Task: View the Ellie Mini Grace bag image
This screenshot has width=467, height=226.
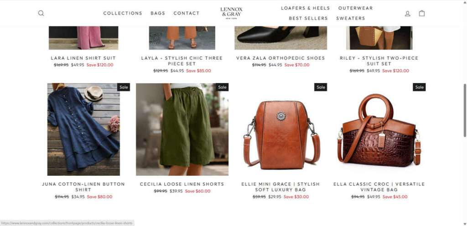Action: [x=280, y=129]
